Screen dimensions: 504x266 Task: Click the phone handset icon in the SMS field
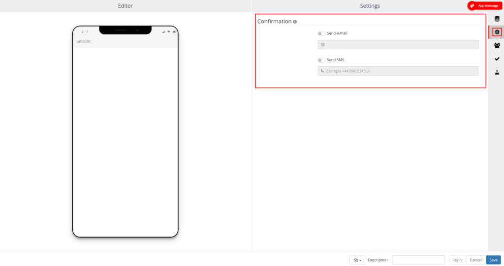pyautogui.click(x=322, y=71)
